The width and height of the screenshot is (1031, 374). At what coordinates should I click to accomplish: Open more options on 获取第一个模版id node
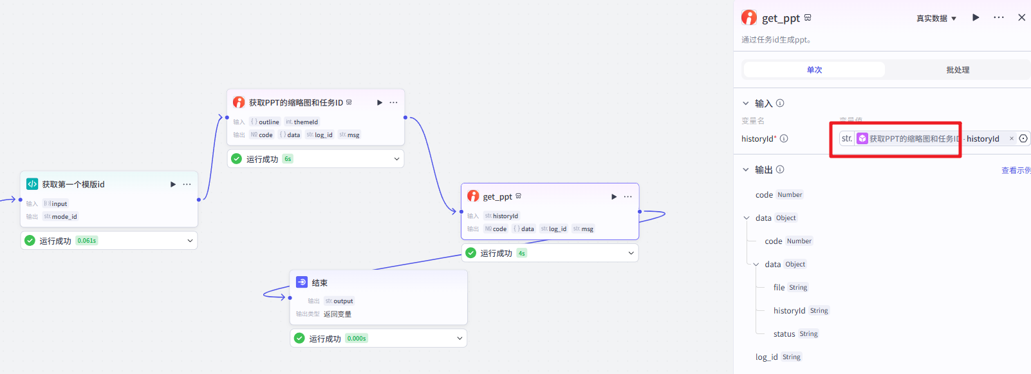(187, 184)
